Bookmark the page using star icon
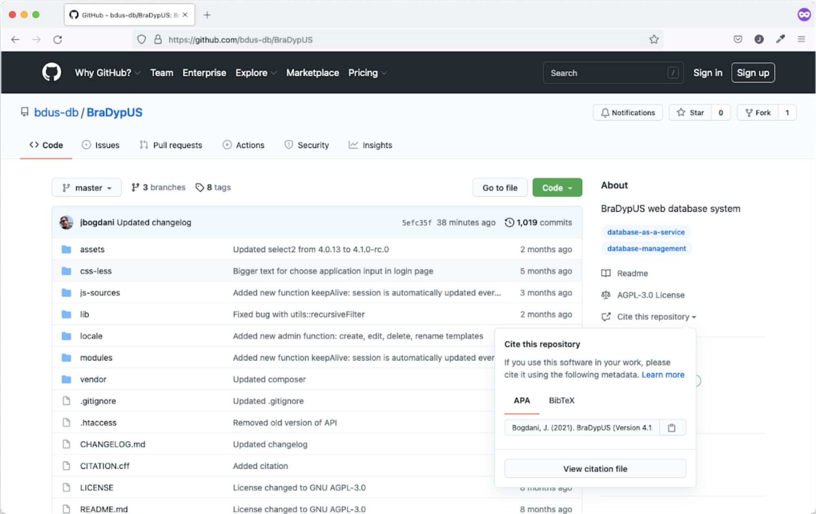The height and width of the screenshot is (514, 816). click(654, 40)
